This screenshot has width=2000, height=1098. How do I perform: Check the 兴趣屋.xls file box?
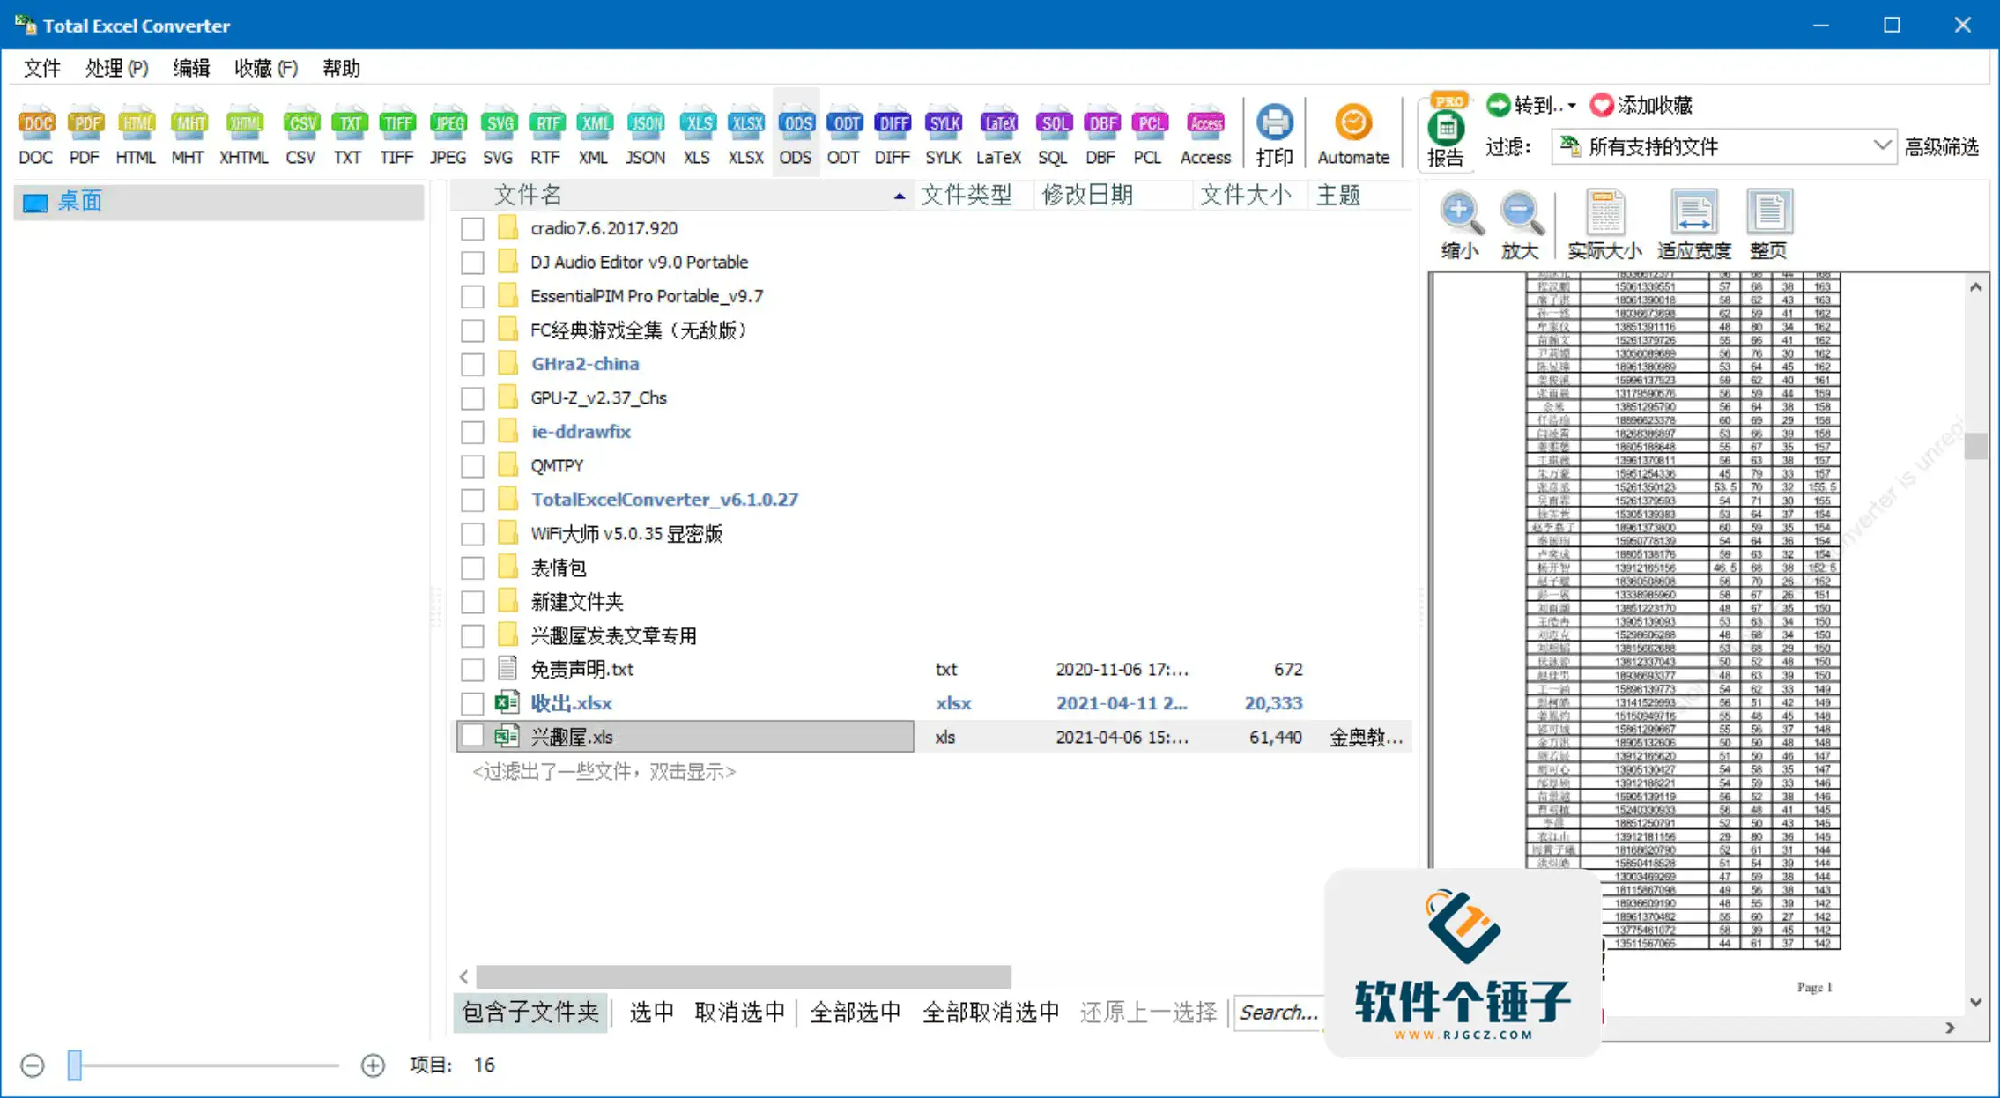coord(472,737)
